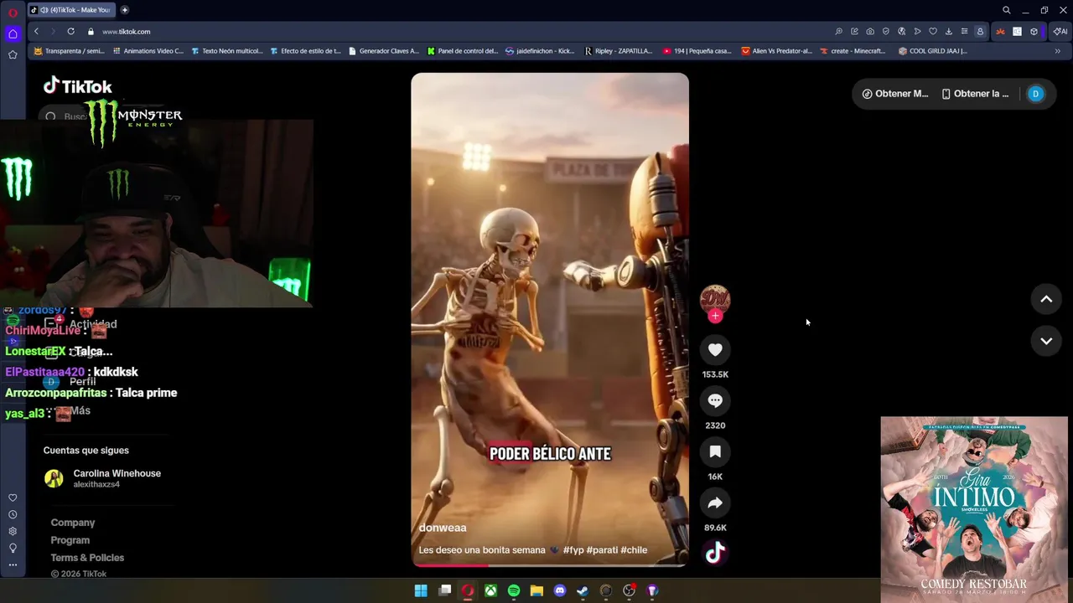Click the #parati hashtag in the caption
Image resolution: width=1073 pixels, height=603 pixels.
(602, 550)
